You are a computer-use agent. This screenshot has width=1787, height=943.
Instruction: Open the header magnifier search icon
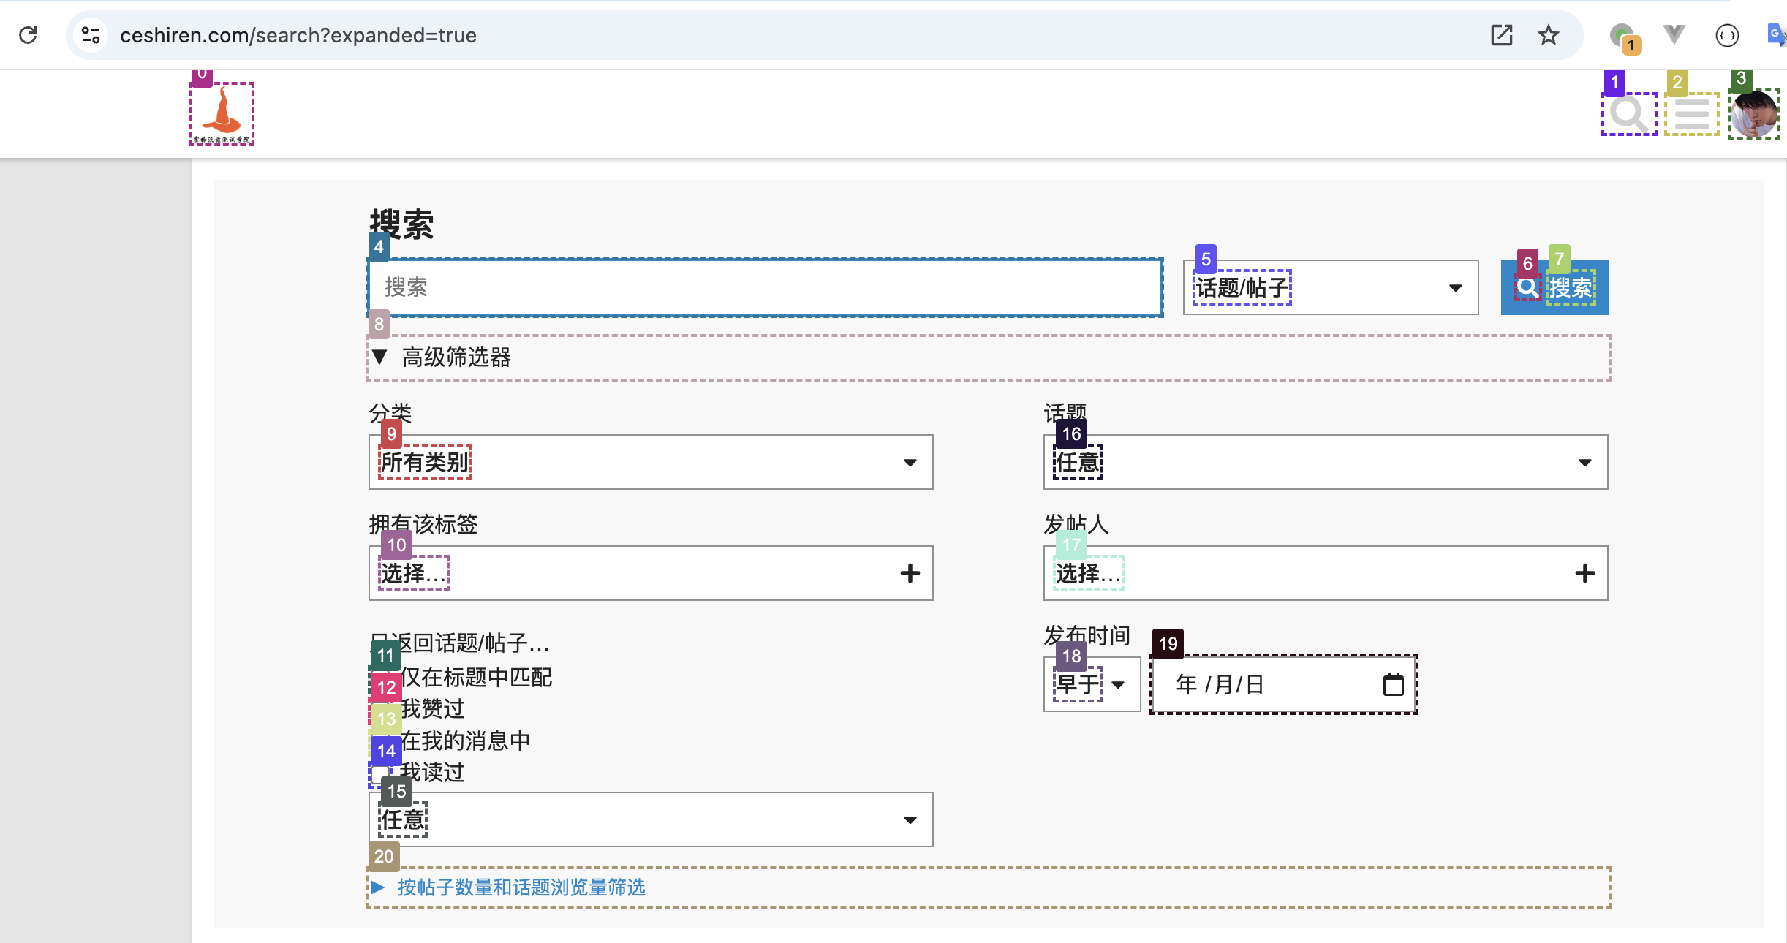pyautogui.click(x=1628, y=114)
